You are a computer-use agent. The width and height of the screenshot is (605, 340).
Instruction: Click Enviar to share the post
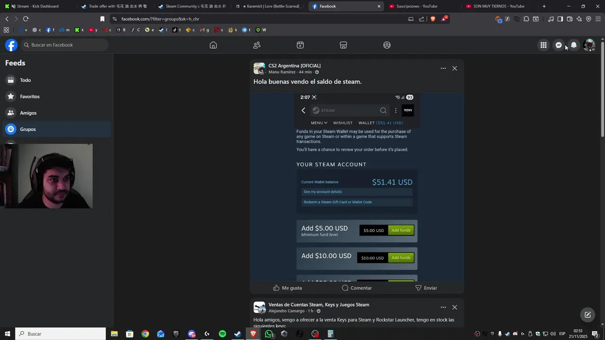tap(426, 288)
